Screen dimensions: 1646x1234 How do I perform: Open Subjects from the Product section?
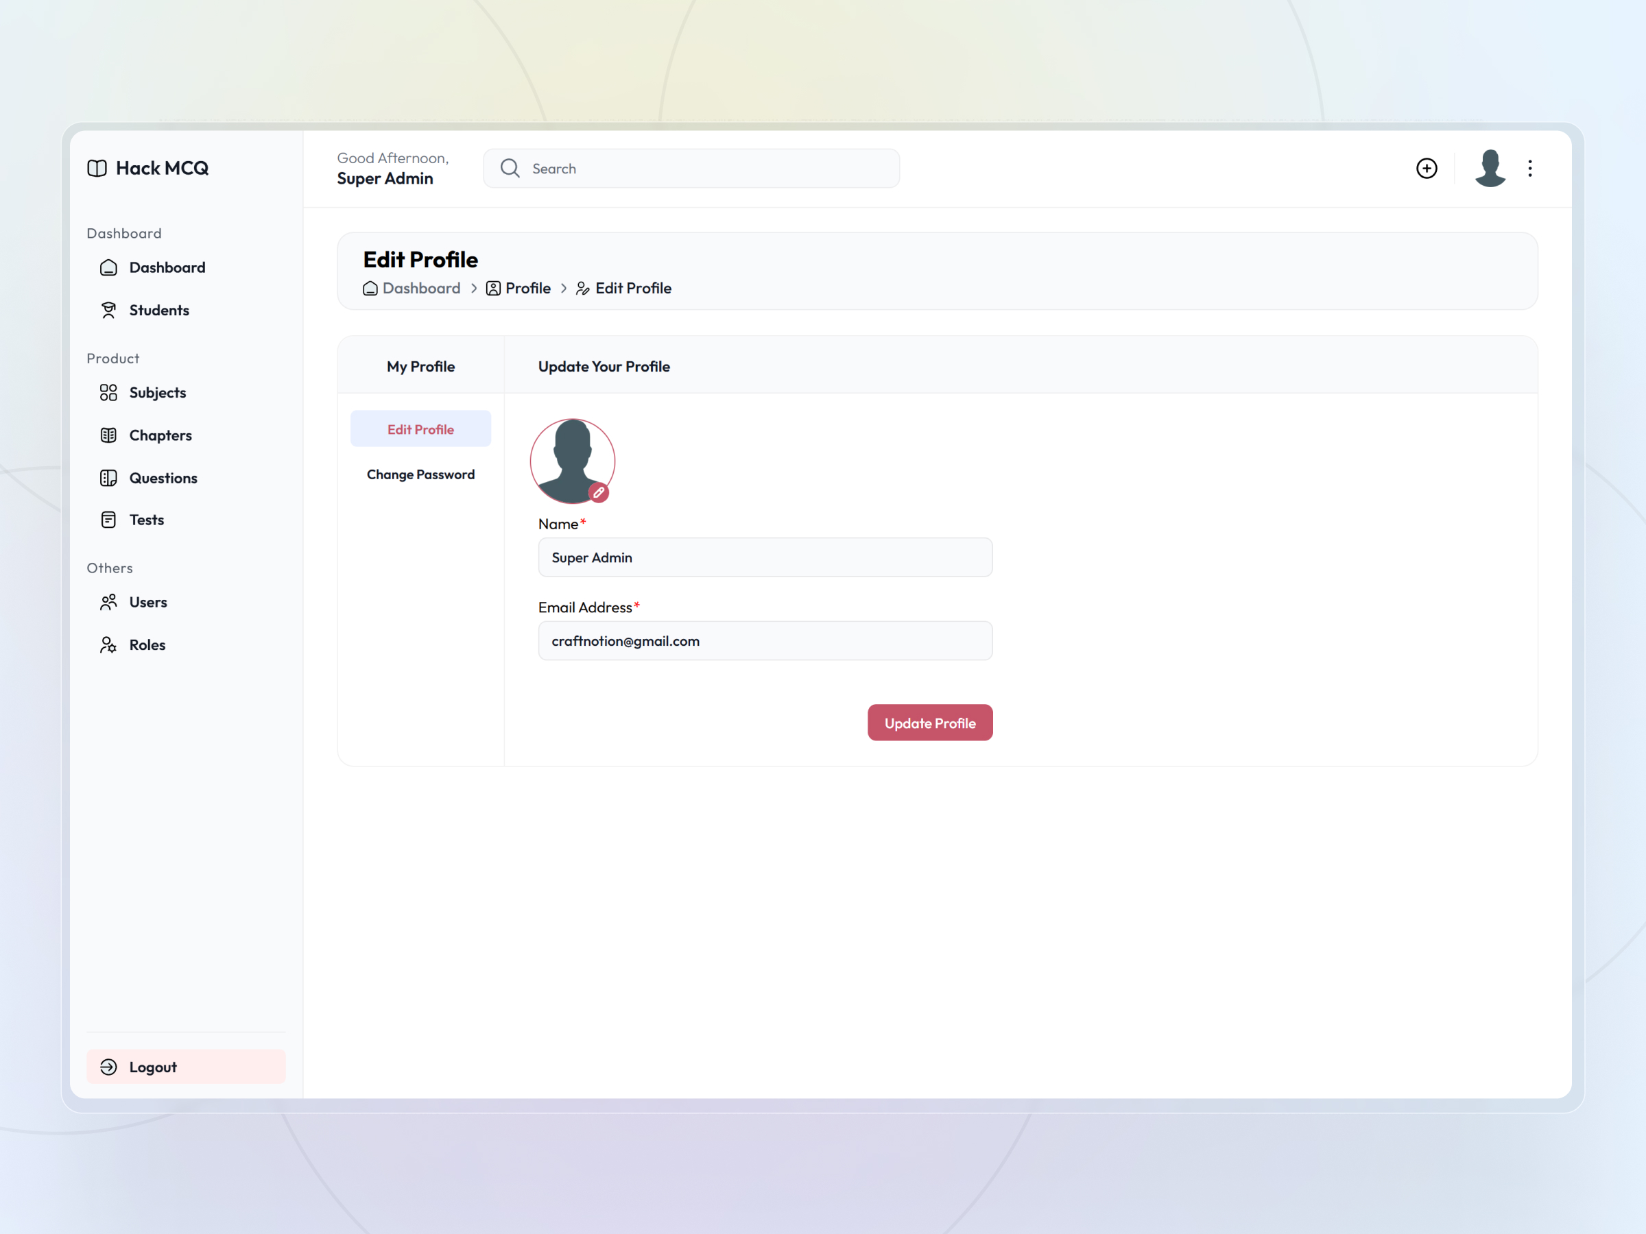coord(157,392)
